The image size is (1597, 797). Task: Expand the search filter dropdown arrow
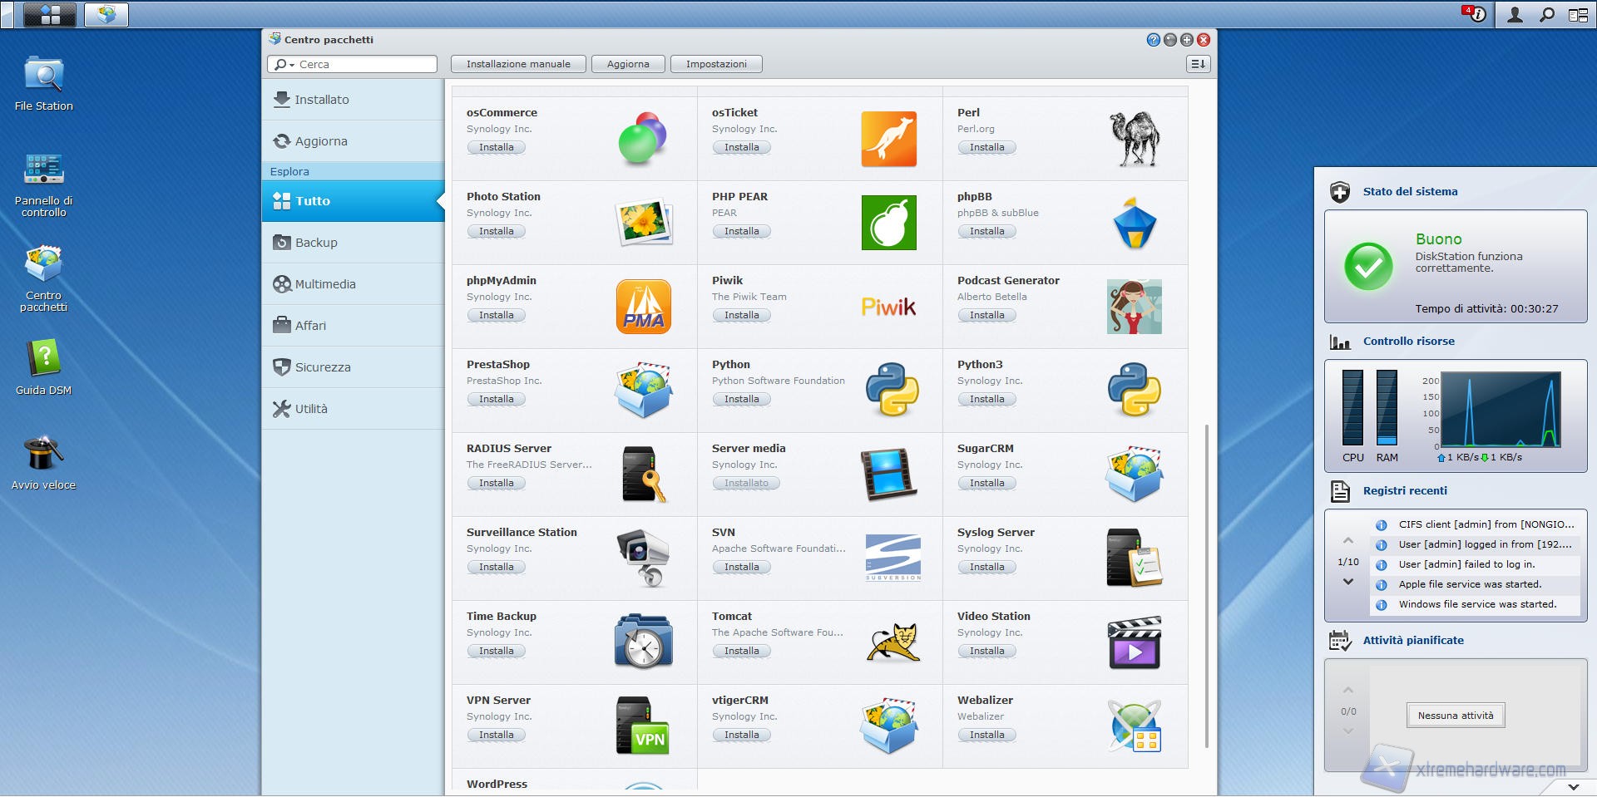click(x=292, y=65)
